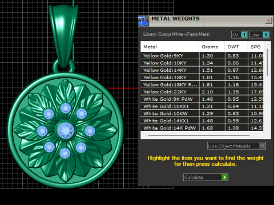This screenshot has width=274, height=205.
Task: Click grams value 1.68 for 14K PdW
Action: click(207, 128)
